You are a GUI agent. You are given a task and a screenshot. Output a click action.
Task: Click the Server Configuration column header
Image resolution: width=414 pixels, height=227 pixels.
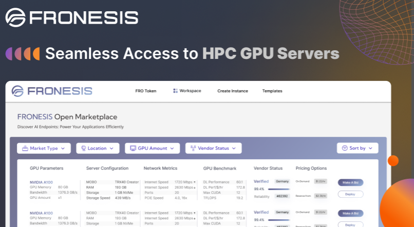(x=107, y=168)
